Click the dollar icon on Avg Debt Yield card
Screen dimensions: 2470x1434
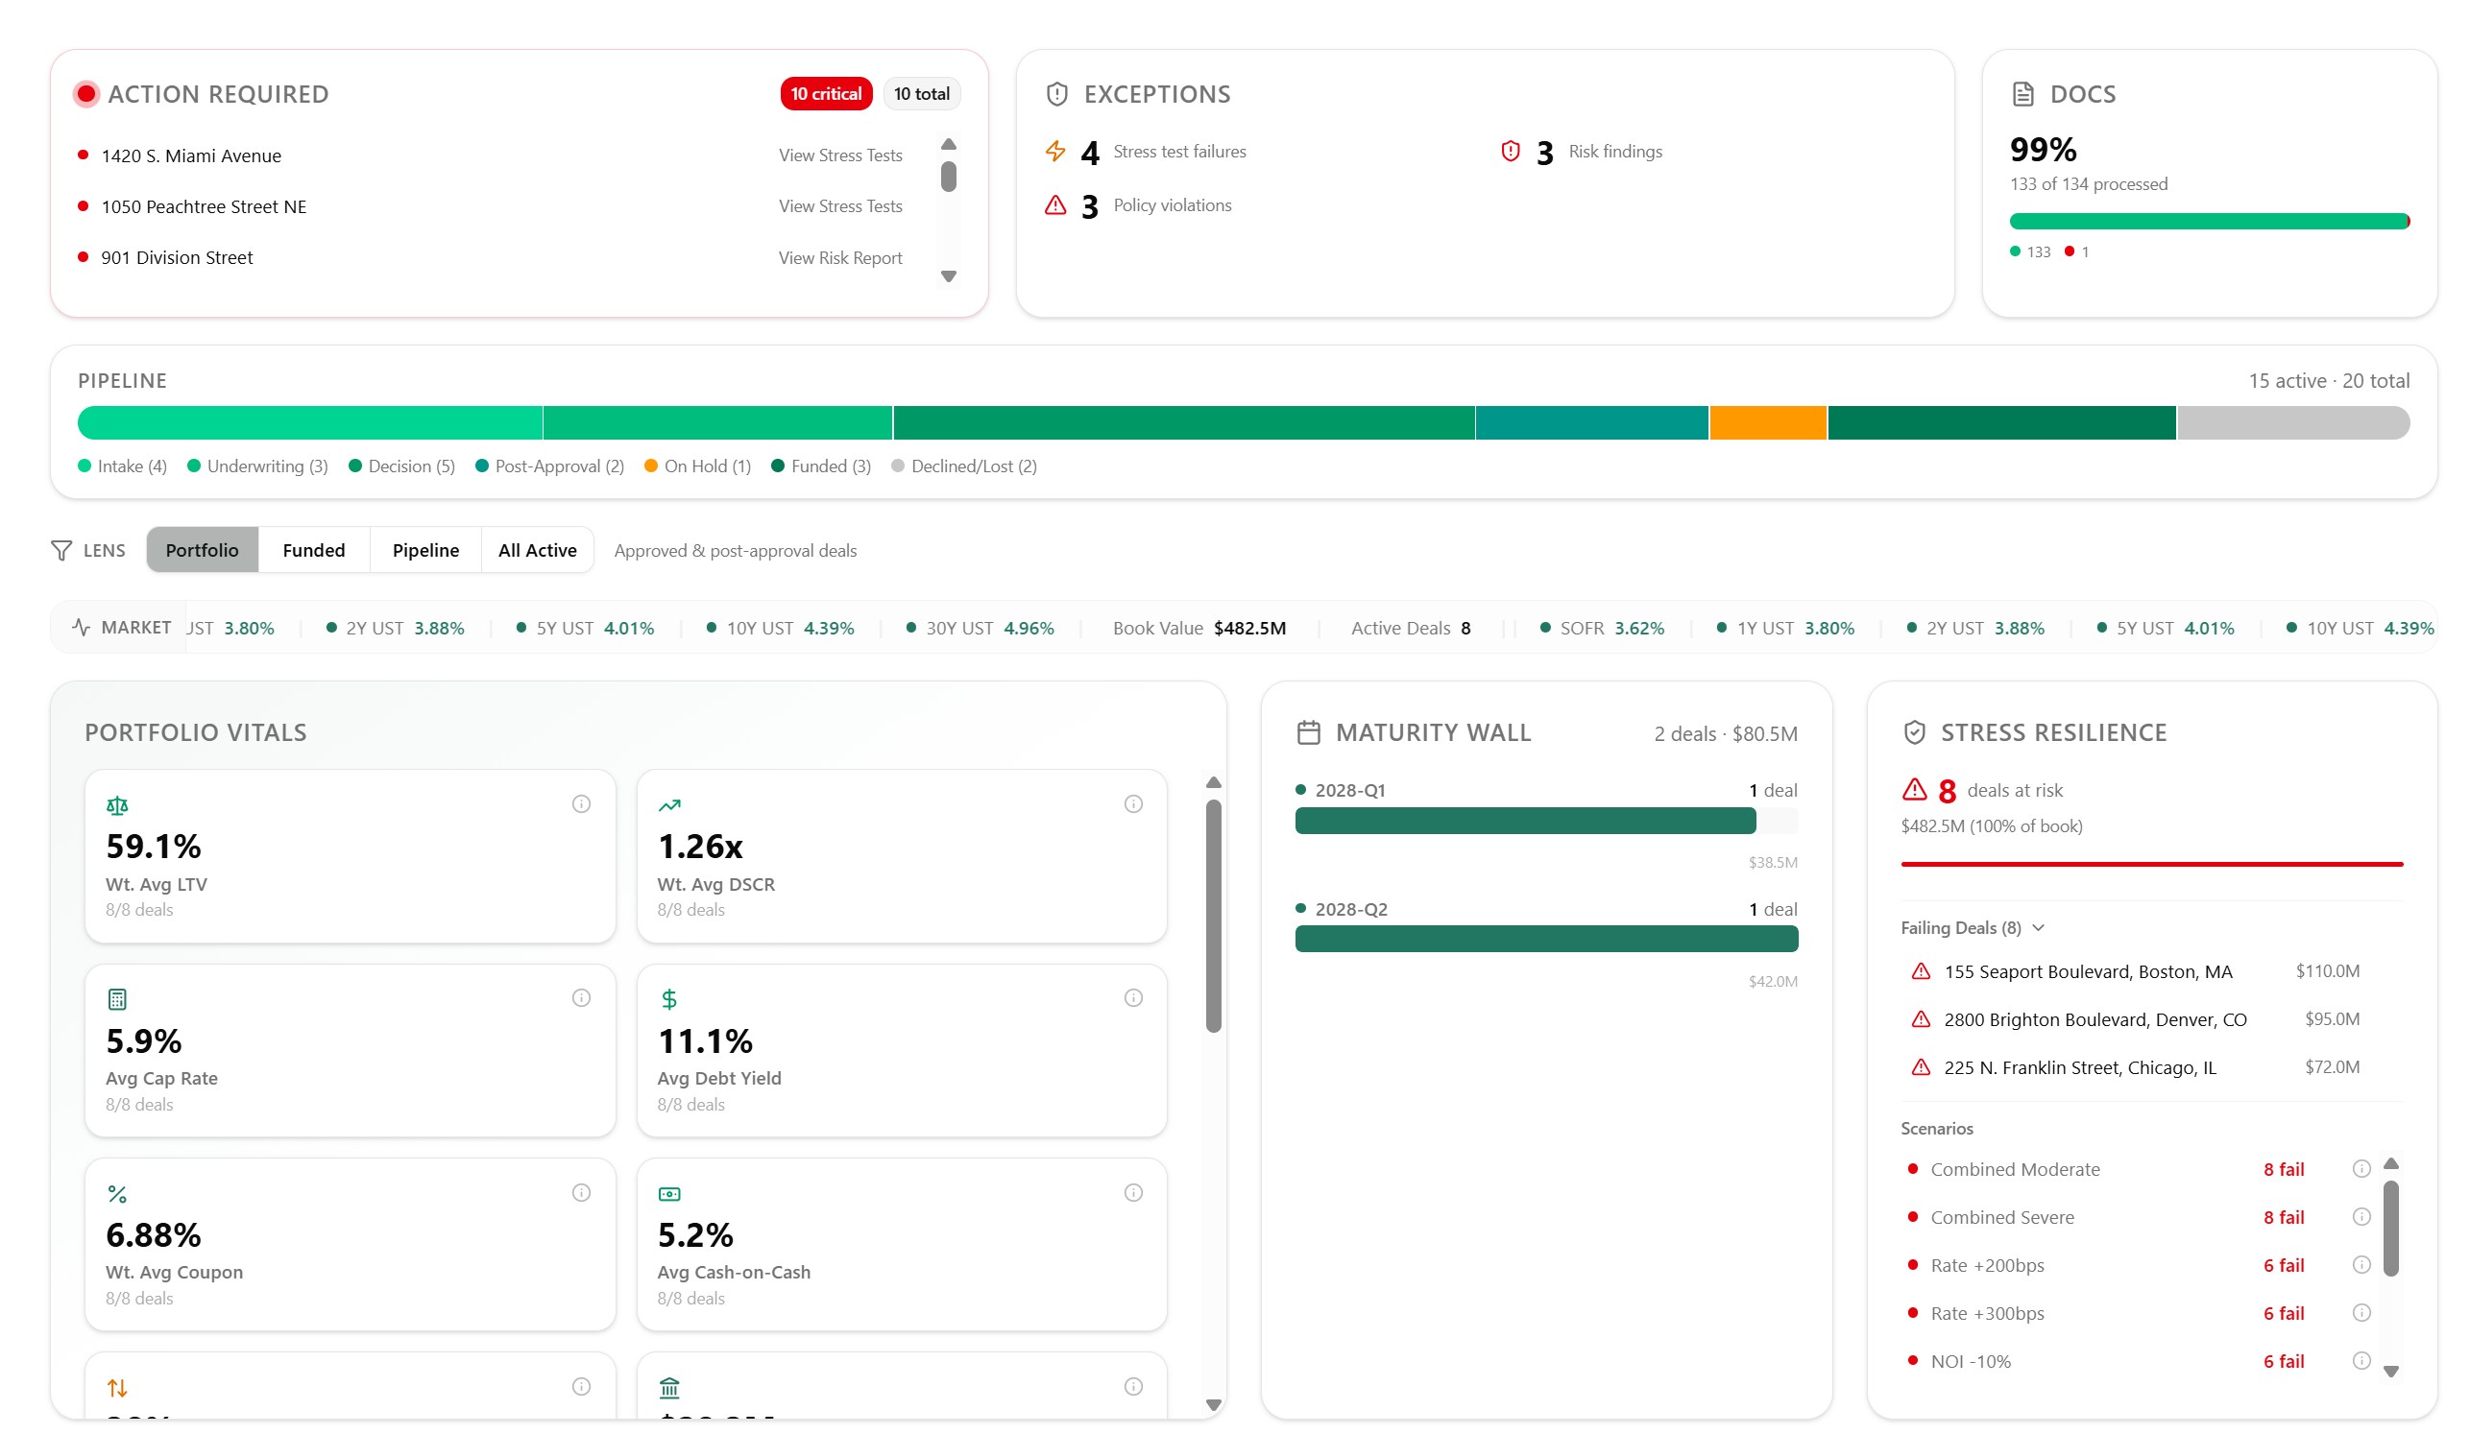coord(670,999)
